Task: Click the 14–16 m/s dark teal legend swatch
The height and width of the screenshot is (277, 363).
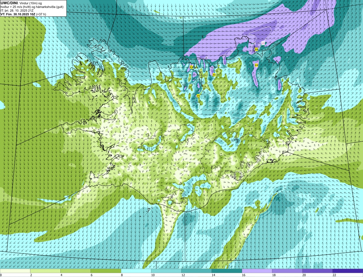Action: tap(227, 271)
